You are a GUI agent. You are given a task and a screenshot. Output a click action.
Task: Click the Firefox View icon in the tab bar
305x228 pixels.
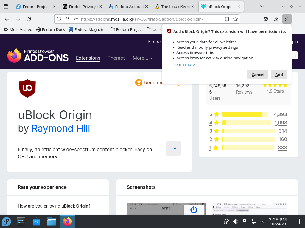[x=6, y=7]
